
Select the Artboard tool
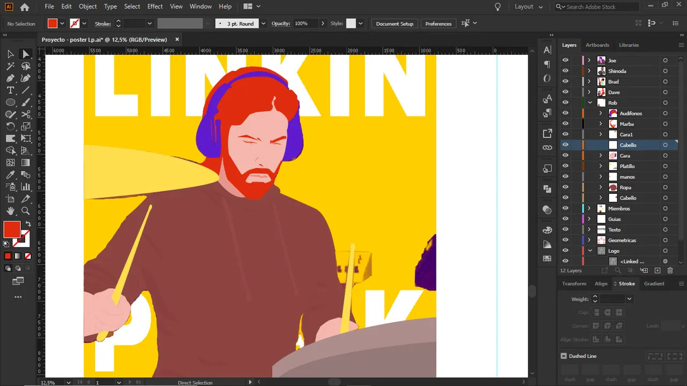[x=10, y=199]
